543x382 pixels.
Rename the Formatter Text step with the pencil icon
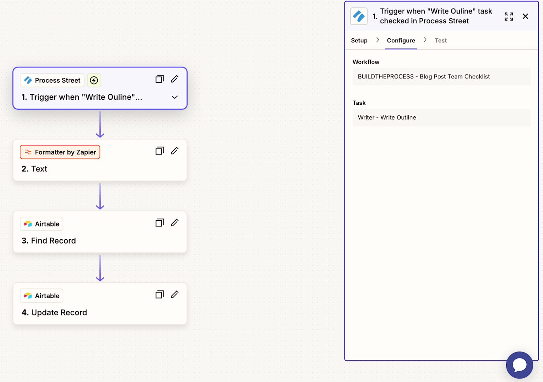(175, 151)
